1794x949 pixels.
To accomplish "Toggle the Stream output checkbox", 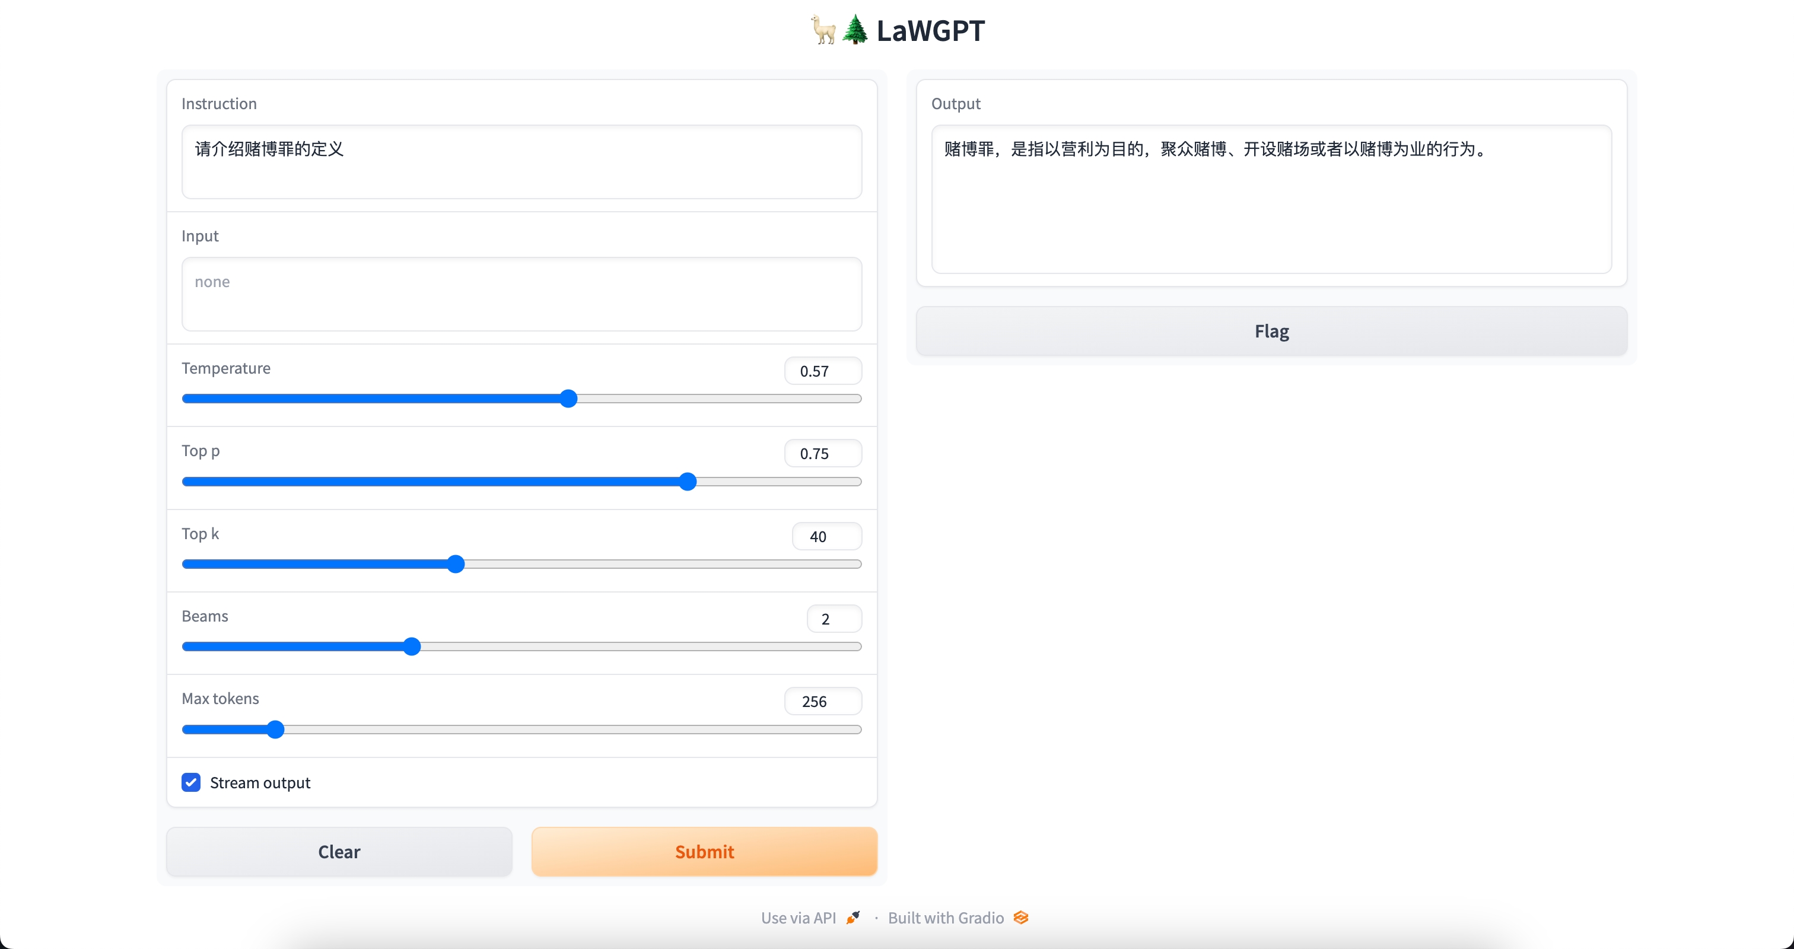I will [191, 782].
